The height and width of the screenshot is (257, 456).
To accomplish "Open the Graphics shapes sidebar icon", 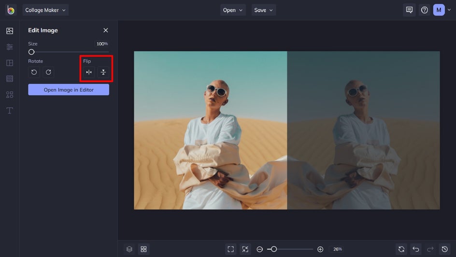I will [10, 95].
